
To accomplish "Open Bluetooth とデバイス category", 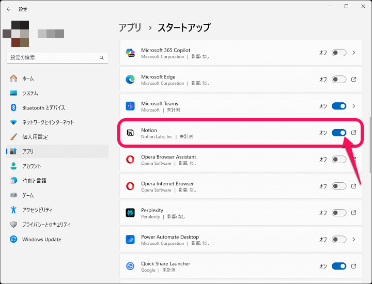I will tap(57, 107).
